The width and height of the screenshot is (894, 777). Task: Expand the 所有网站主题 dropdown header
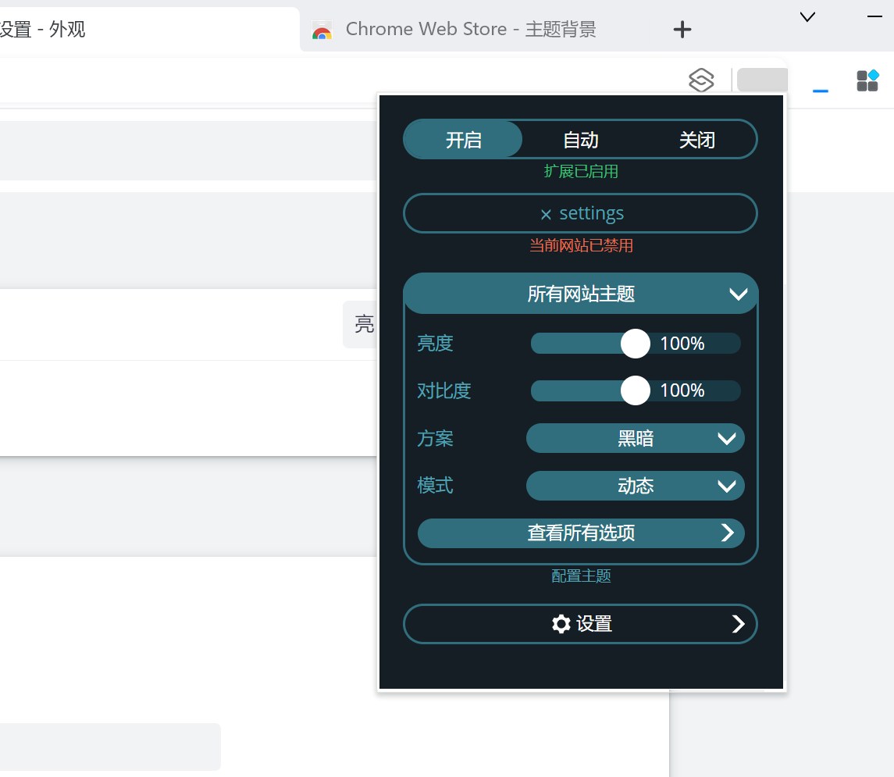tap(580, 294)
